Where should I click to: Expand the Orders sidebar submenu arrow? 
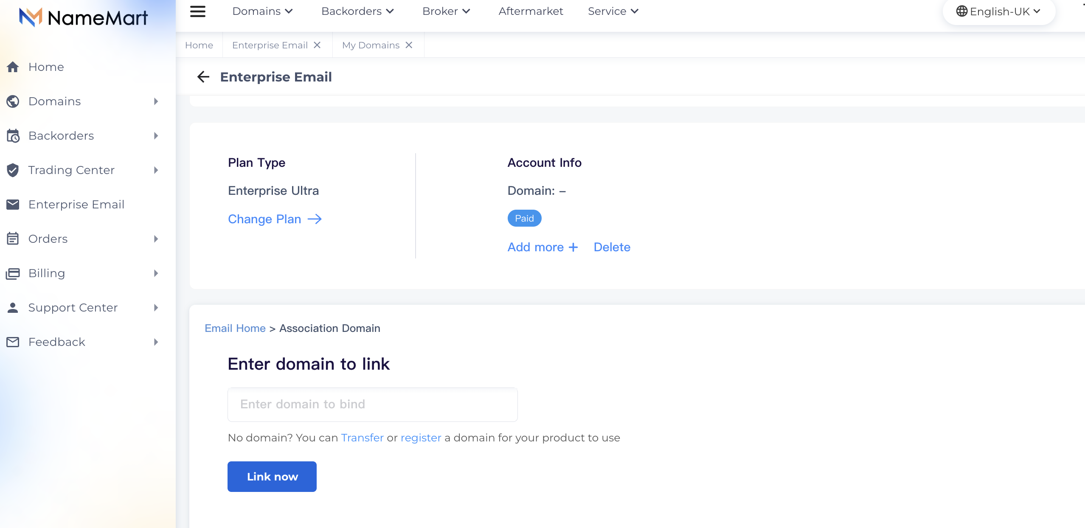pyautogui.click(x=156, y=239)
